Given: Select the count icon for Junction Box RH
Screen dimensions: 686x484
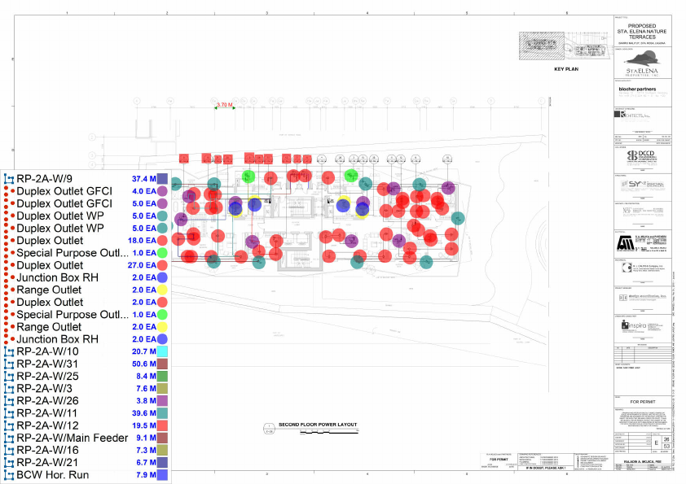Looking at the screenshot, I should pos(10,277).
